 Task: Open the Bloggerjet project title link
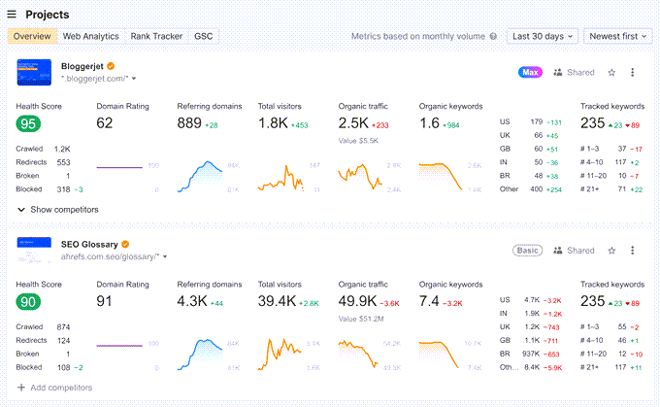82,66
